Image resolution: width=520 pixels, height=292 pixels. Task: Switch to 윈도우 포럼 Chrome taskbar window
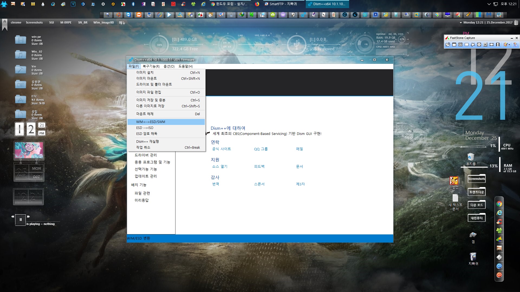click(229, 4)
